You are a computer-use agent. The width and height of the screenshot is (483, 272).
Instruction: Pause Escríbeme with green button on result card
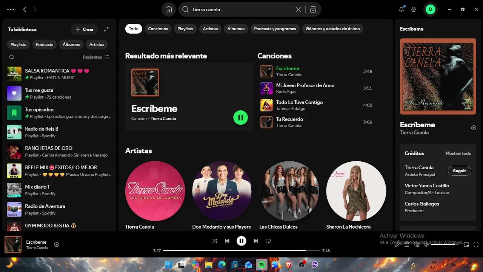pos(240,117)
